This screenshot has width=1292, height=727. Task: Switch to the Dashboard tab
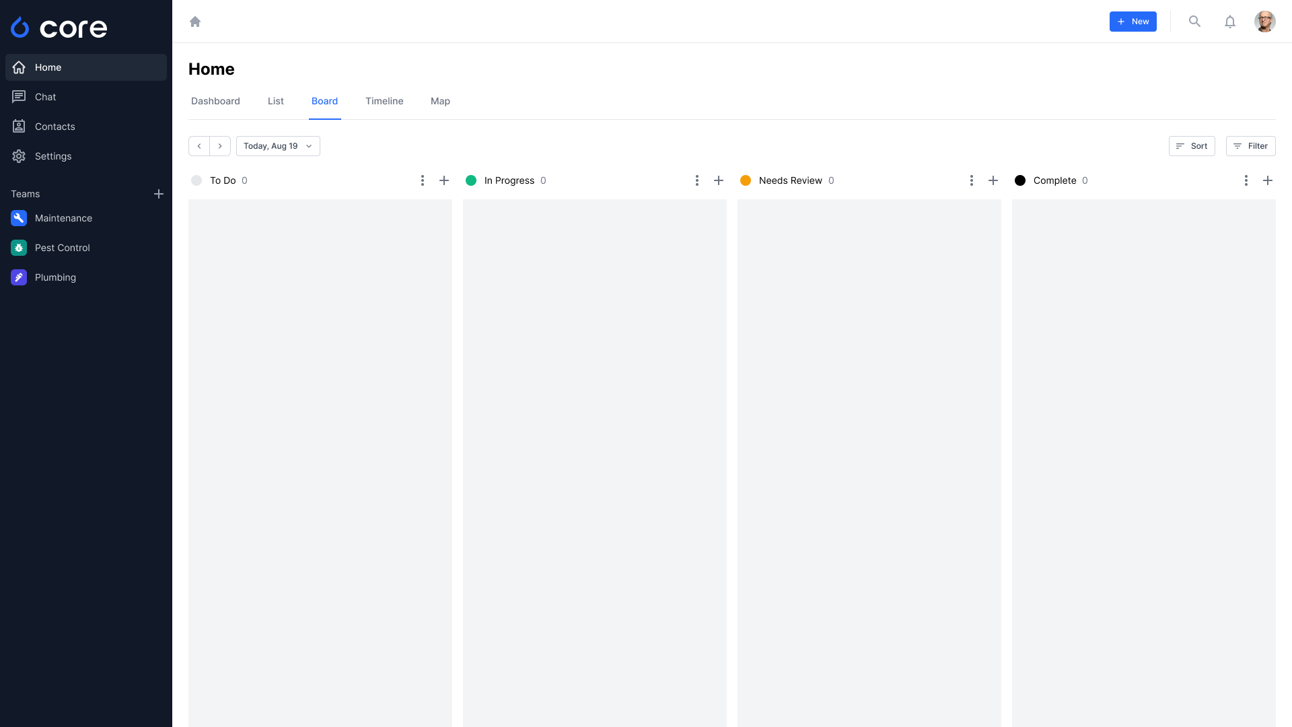click(x=215, y=101)
